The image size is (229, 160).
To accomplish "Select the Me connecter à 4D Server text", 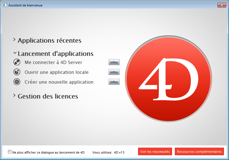I will [53, 62].
